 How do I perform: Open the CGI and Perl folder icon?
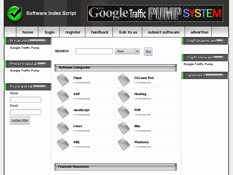[x=124, y=80]
